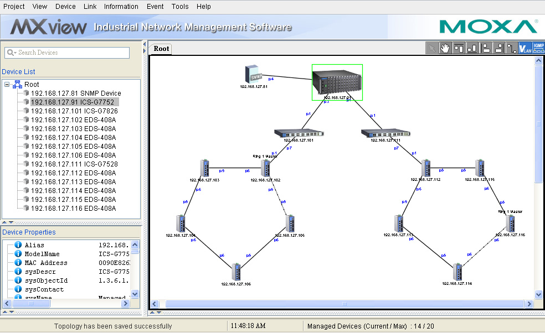Open the search options magnifier dropdown
The width and height of the screenshot is (545, 333).
[x=12, y=53]
